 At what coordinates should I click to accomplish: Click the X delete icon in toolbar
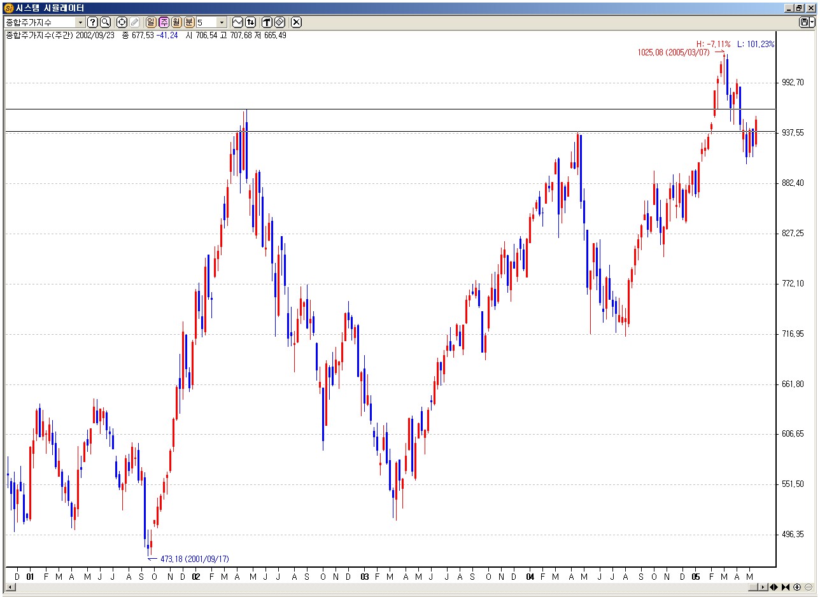pos(296,22)
